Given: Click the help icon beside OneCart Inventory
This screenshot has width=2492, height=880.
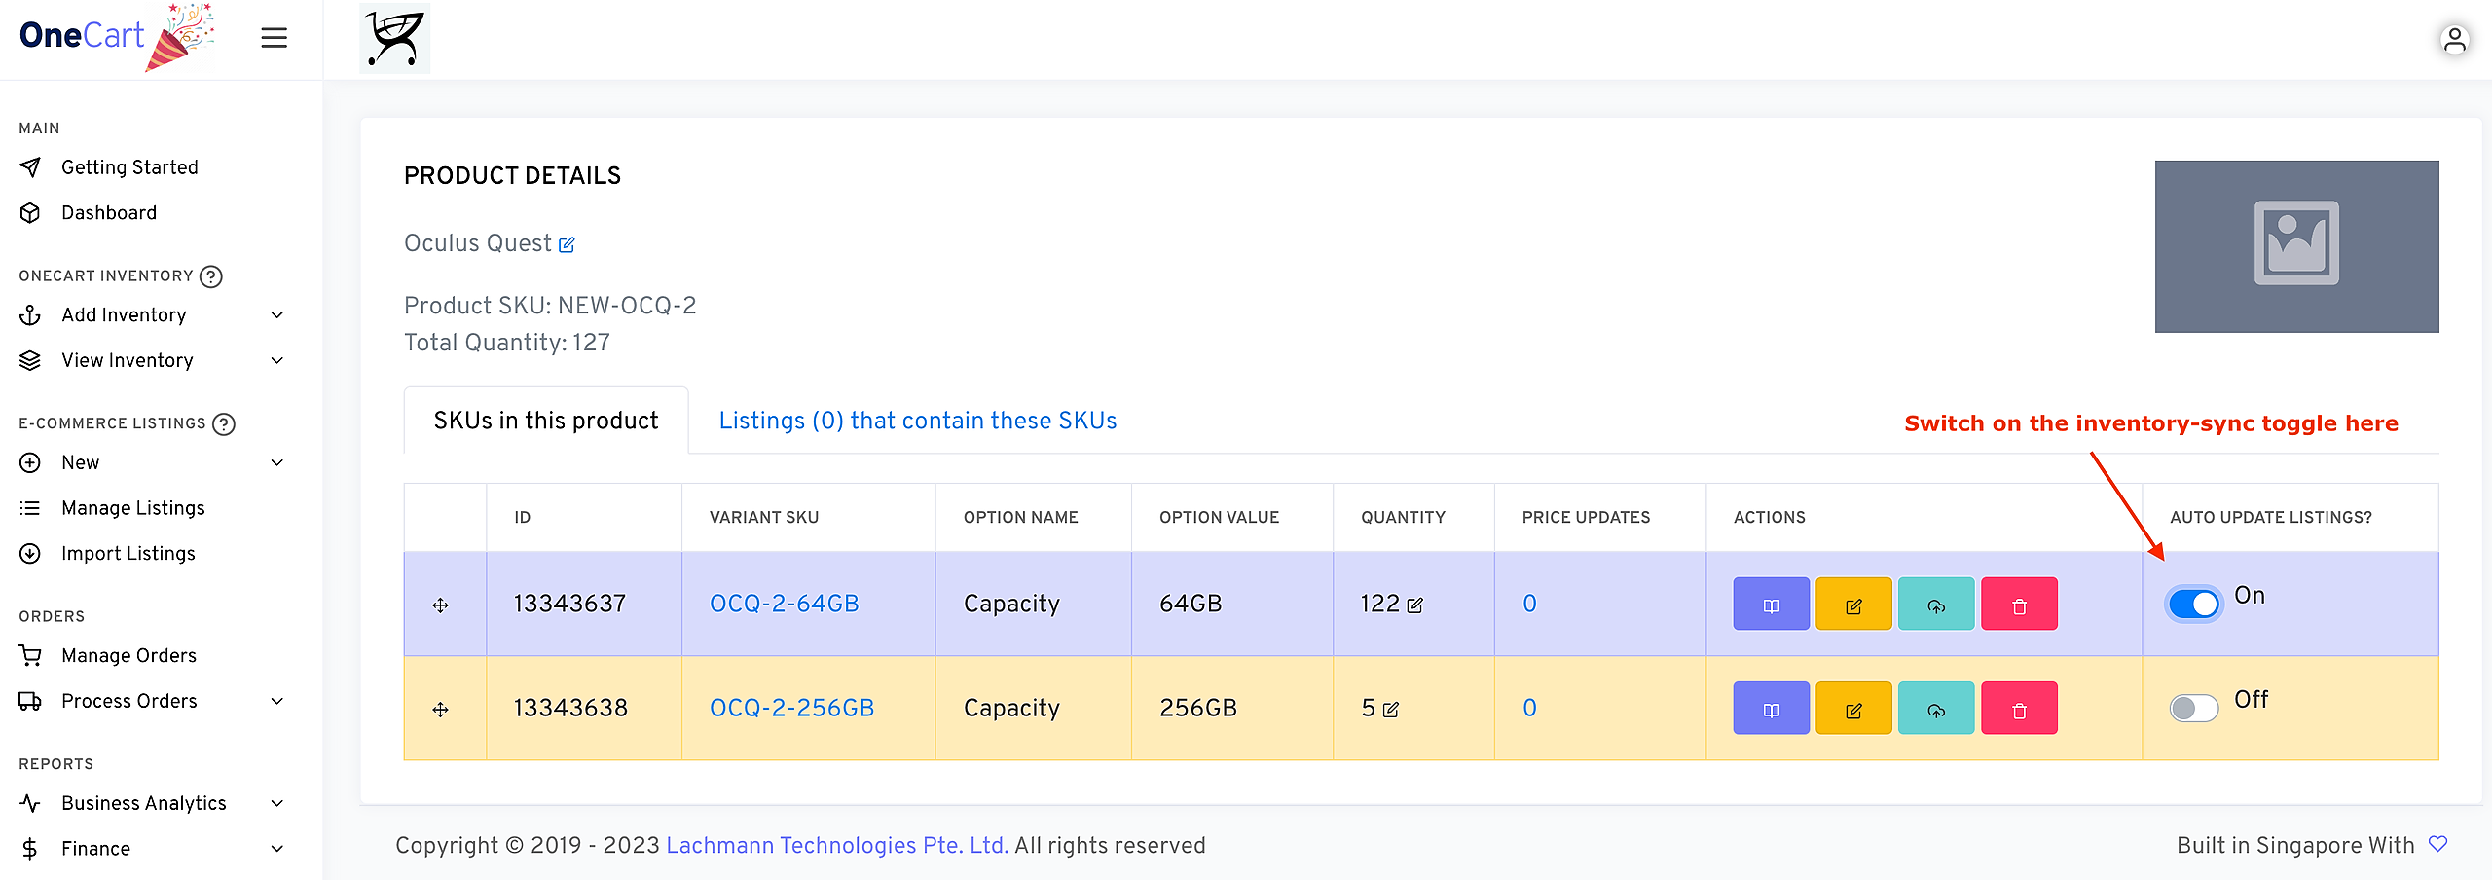Looking at the screenshot, I should (x=211, y=276).
